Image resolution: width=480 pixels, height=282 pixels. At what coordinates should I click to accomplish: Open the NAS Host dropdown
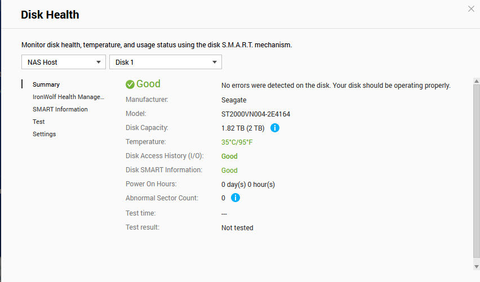(64, 62)
